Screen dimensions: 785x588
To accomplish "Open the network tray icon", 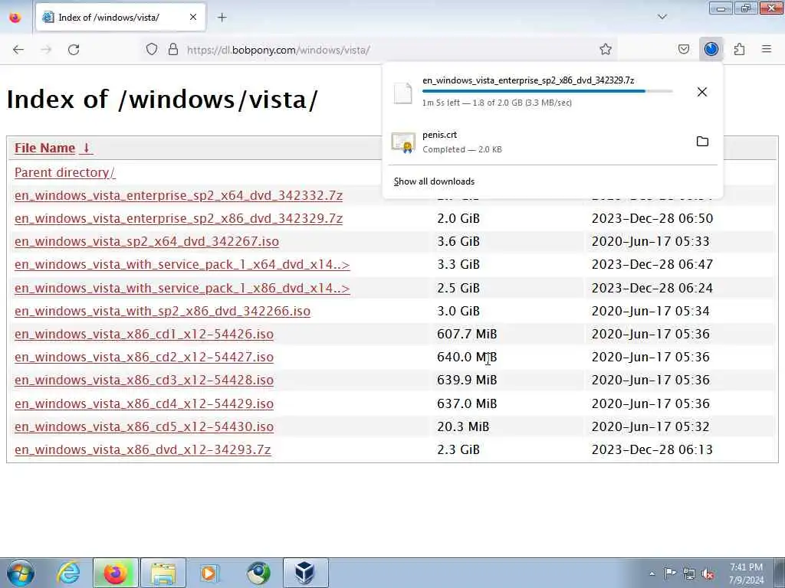I will coord(689,573).
